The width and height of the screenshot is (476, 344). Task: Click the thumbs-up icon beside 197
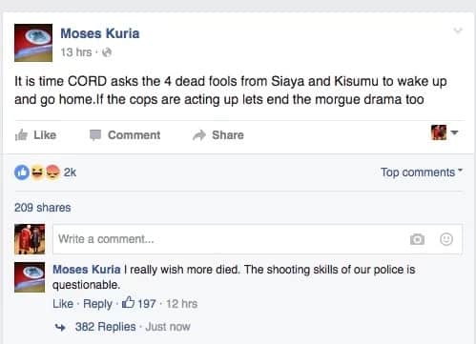(129, 302)
